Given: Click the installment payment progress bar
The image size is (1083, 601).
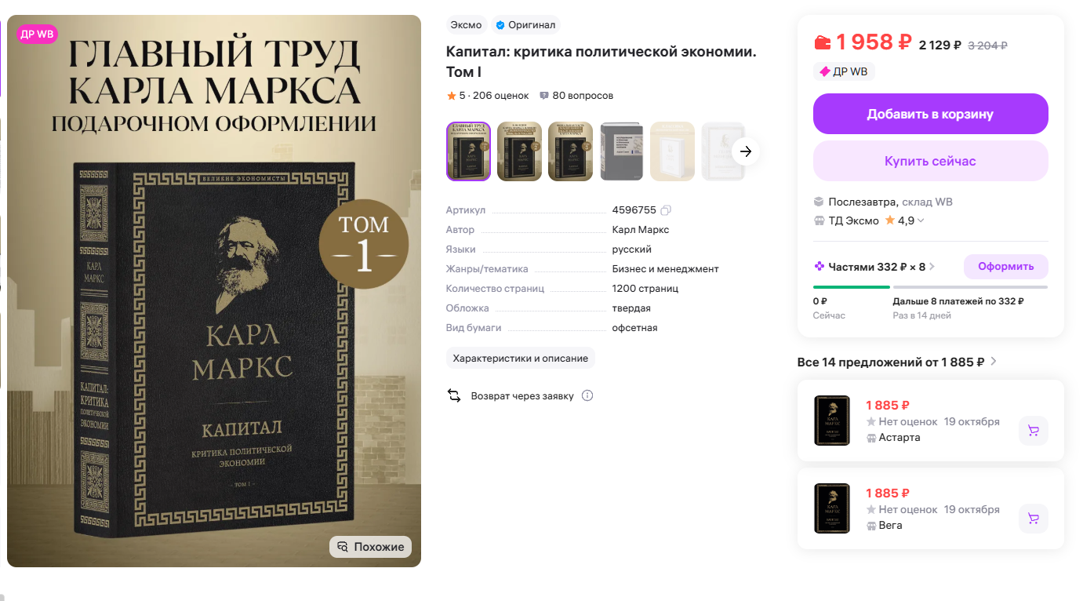Looking at the screenshot, I should 930,287.
